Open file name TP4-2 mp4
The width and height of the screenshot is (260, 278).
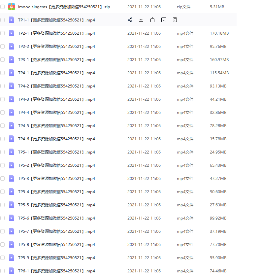pyautogui.click(x=56, y=86)
